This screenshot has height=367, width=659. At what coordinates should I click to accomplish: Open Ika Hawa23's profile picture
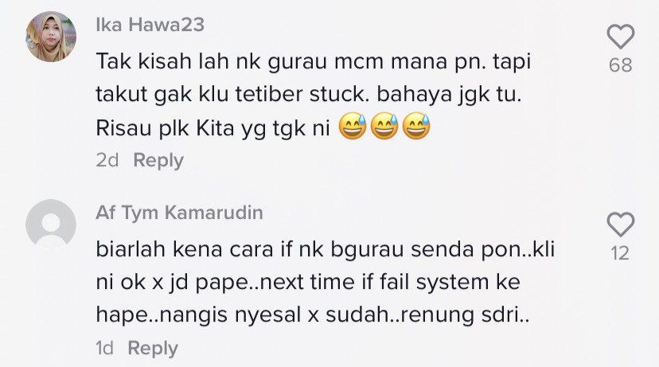(x=51, y=37)
